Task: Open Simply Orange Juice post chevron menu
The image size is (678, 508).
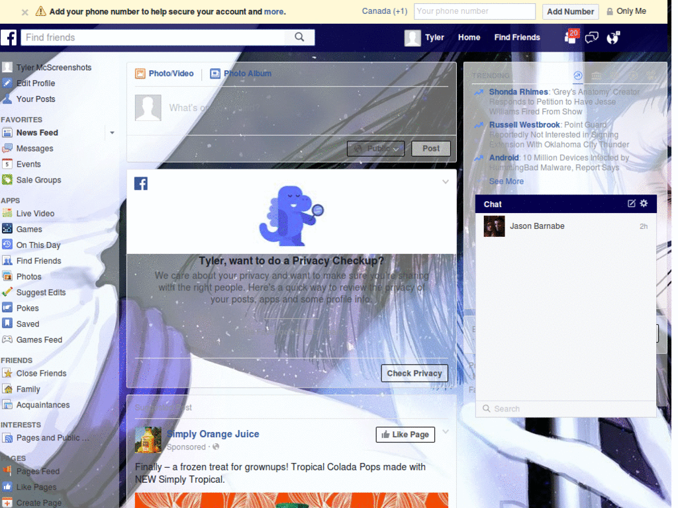Action: pos(446,431)
